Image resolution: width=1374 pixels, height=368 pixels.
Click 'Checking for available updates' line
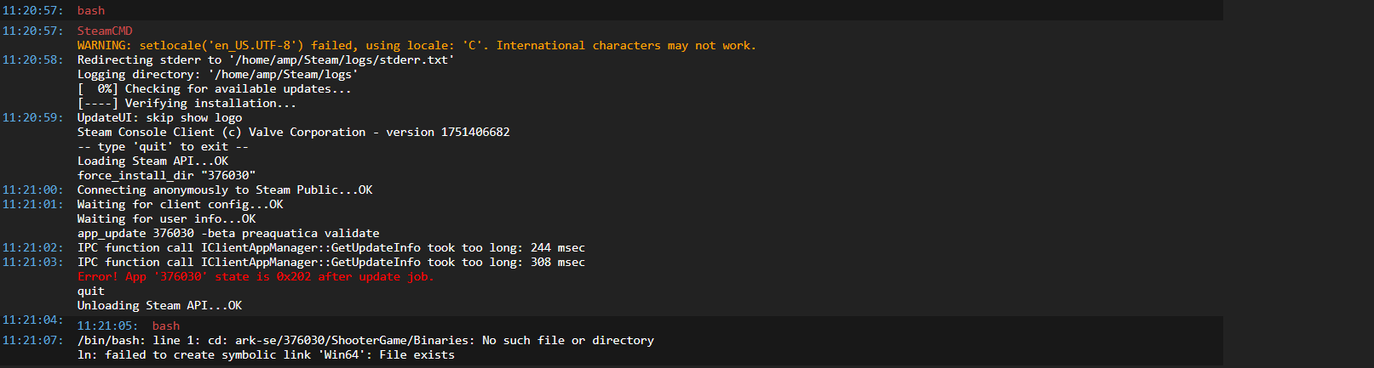click(x=214, y=88)
